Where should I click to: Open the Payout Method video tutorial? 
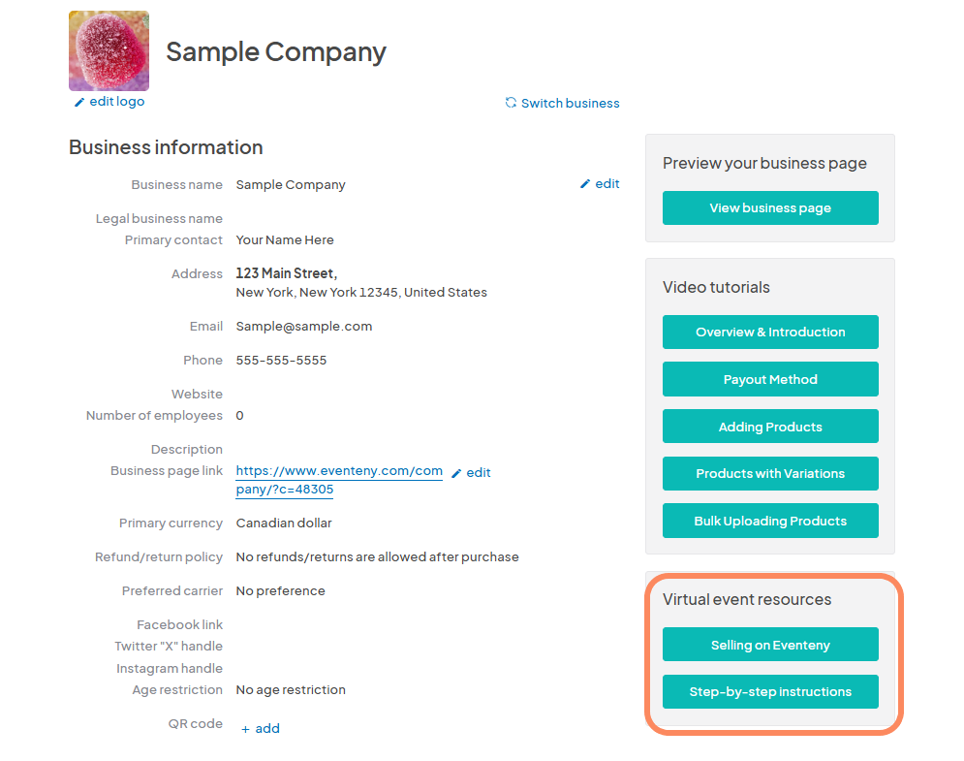pos(769,379)
